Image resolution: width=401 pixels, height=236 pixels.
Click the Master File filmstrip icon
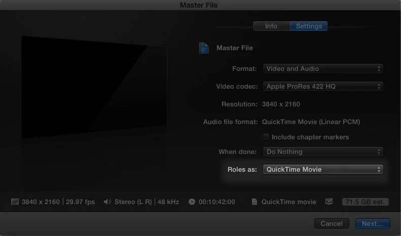click(x=204, y=48)
